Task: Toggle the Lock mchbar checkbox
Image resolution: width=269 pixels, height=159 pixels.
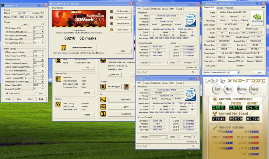Action: pyautogui.click(x=7, y=93)
